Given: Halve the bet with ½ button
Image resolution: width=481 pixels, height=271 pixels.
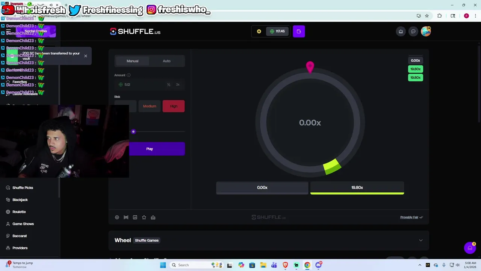Looking at the screenshot, I should click(169, 85).
